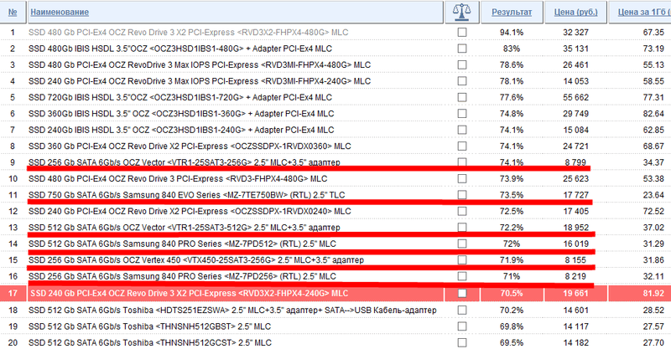Click result value 69.5%
Image resolution: width=671 pixels, height=349 pixels.
coord(512,342)
